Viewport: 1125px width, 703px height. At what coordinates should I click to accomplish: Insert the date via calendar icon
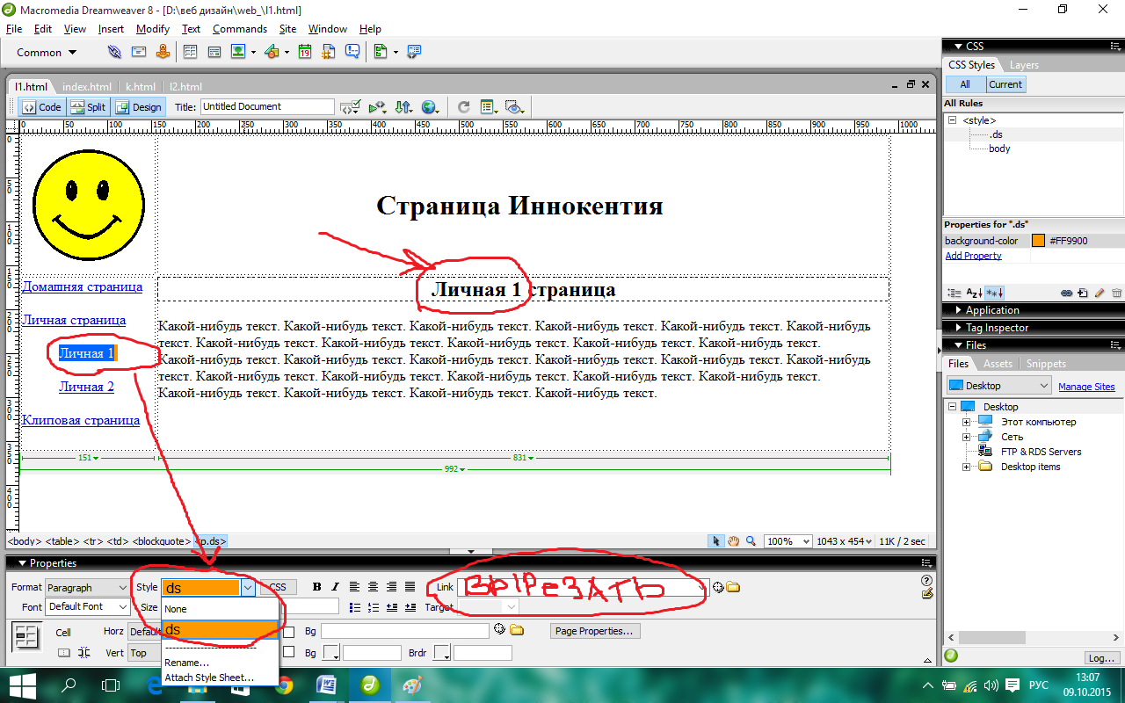(305, 52)
